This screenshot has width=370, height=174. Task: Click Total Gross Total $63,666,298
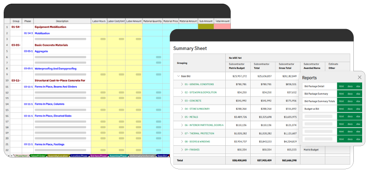pyautogui.click(x=290, y=161)
